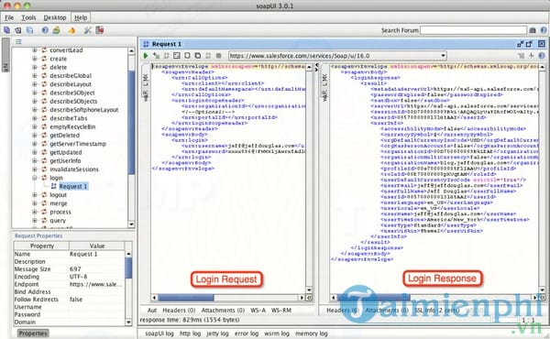This screenshot has height=339, width=550.
Task: Open the WS-RM tab
Action: [x=281, y=311]
